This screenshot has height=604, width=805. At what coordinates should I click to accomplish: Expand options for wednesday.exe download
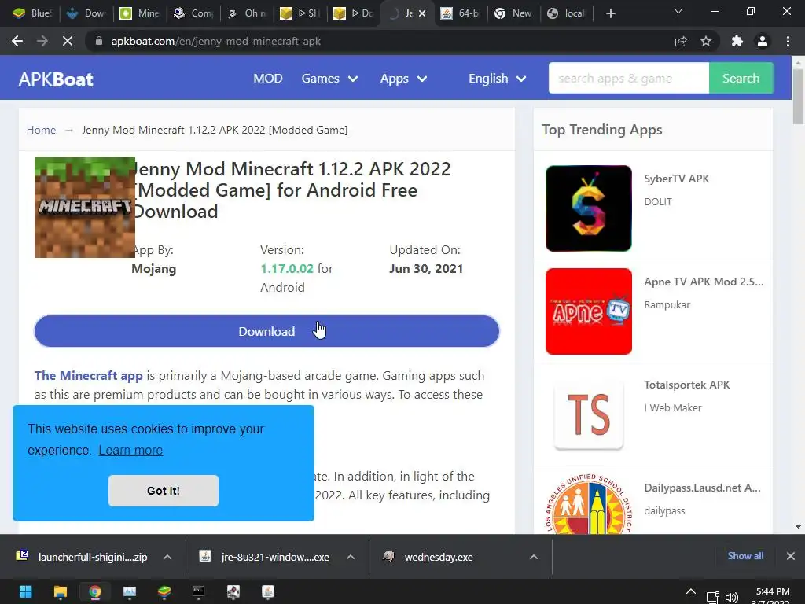(534, 557)
